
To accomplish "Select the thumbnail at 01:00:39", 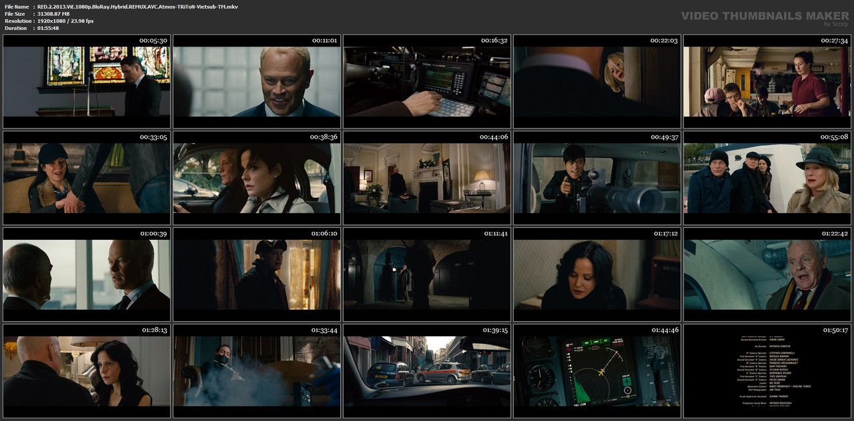I will tap(87, 274).
